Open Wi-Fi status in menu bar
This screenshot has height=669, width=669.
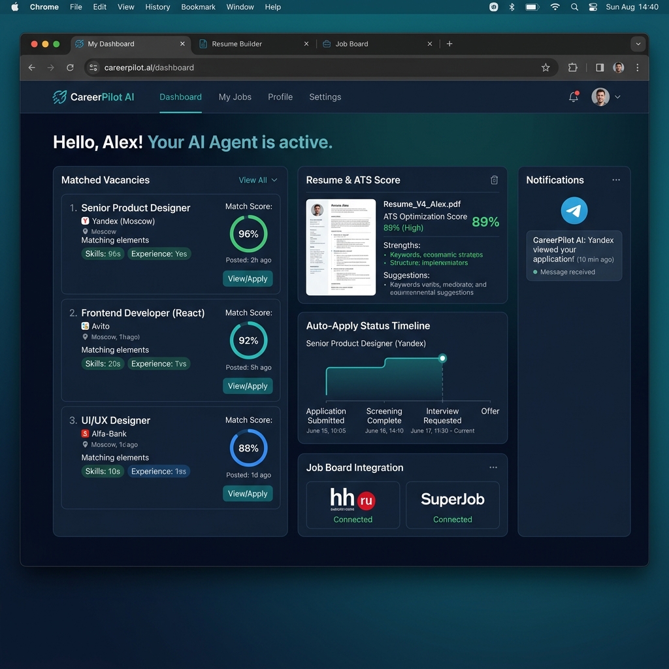point(555,7)
